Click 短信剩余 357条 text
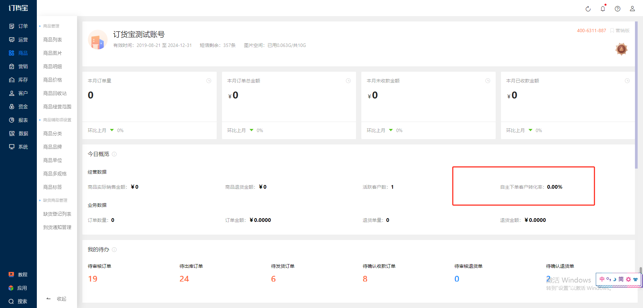This screenshot has height=308, width=643. pyautogui.click(x=218, y=45)
